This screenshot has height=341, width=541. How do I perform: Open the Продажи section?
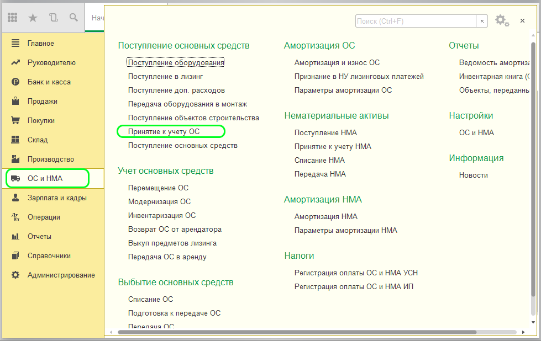(x=42, y=102)
